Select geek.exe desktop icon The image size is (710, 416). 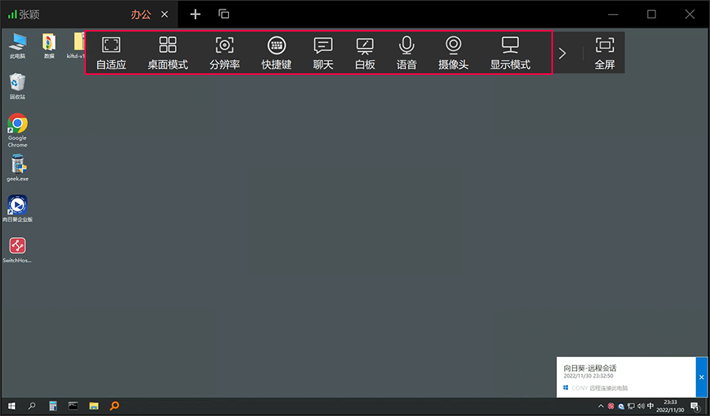pyautogui.click(x=17, y=168)
